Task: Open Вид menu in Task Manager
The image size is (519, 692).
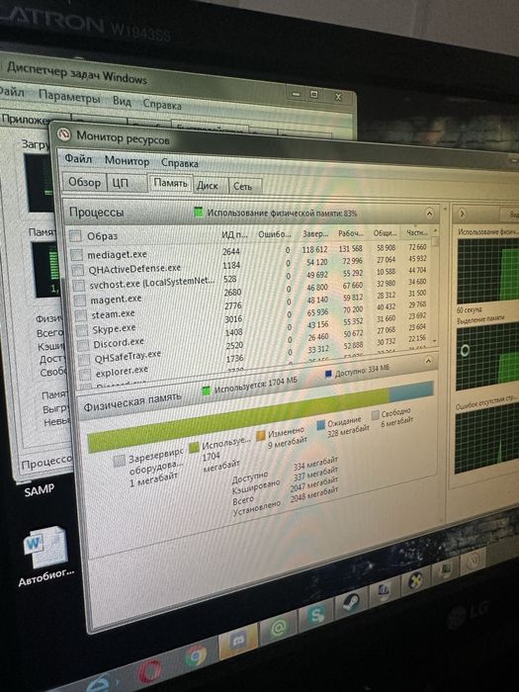Action: (x=122, y=101)
